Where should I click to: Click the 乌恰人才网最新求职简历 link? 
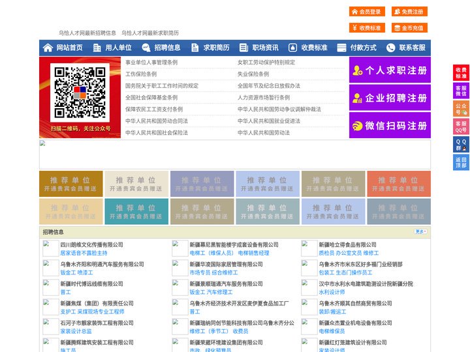tap(150, 33)
